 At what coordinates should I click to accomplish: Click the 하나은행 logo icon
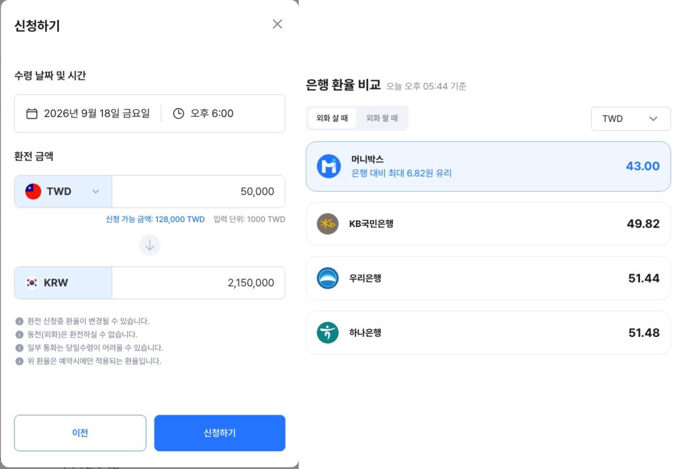(x=328, y=332)
